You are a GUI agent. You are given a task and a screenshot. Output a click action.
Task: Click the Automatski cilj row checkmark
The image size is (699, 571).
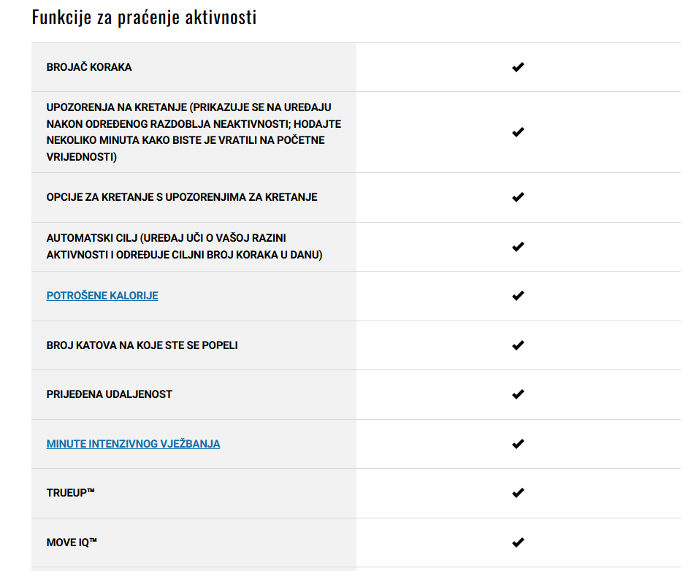pyautogui.click(x=518, y=247)
